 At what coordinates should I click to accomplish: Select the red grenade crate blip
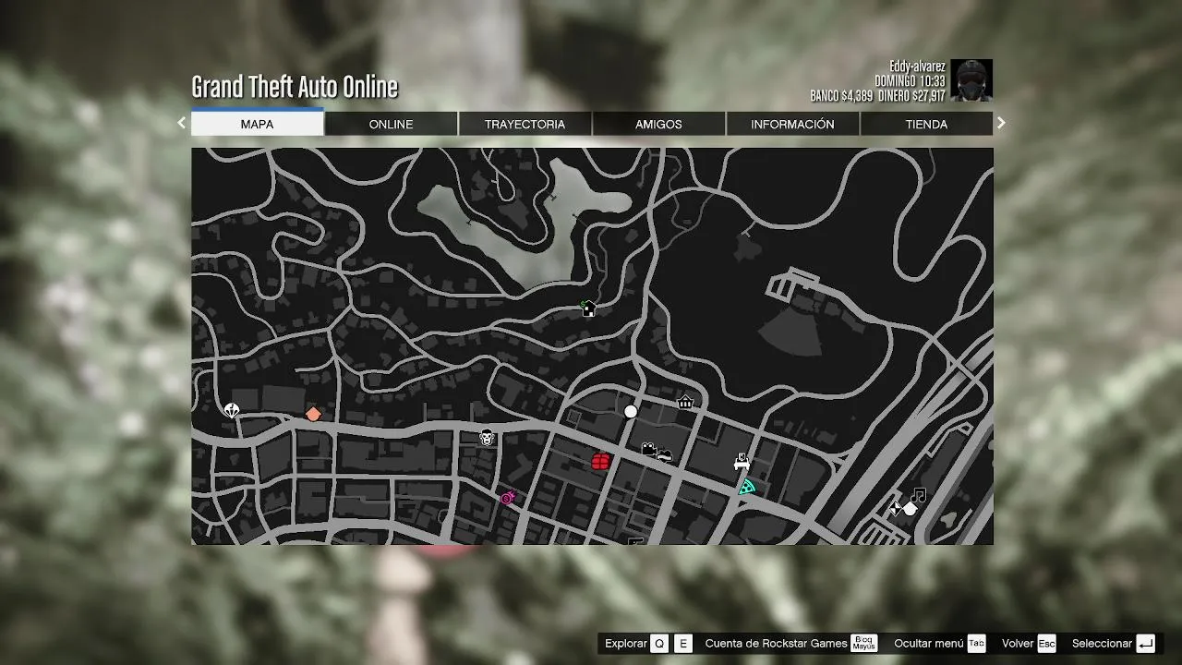click(x=600, y=461)
